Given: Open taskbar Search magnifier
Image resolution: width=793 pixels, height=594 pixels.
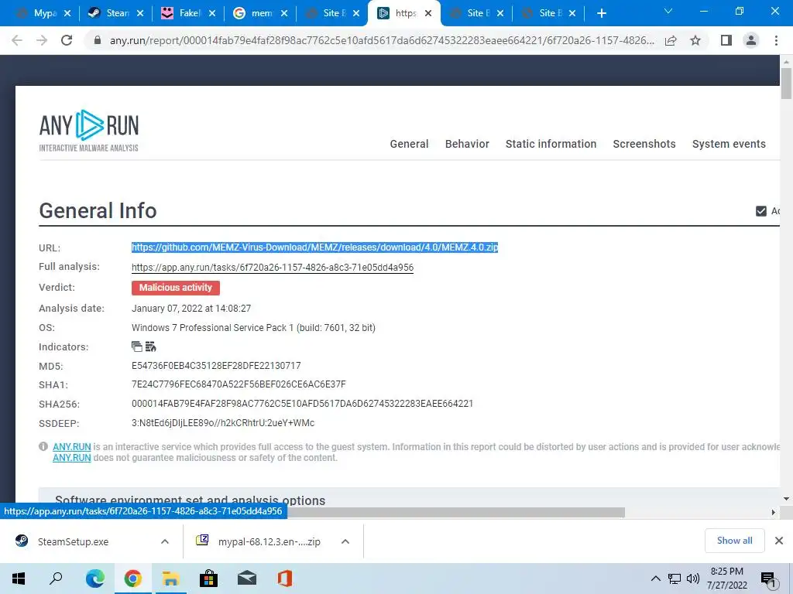Looking at the screenshot, I should (x=56, y=579).
